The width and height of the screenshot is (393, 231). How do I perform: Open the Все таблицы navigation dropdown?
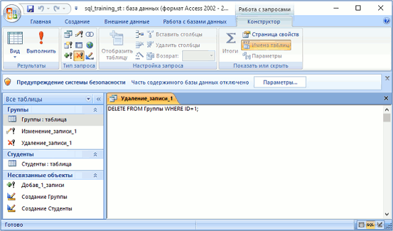coord(88,99)
